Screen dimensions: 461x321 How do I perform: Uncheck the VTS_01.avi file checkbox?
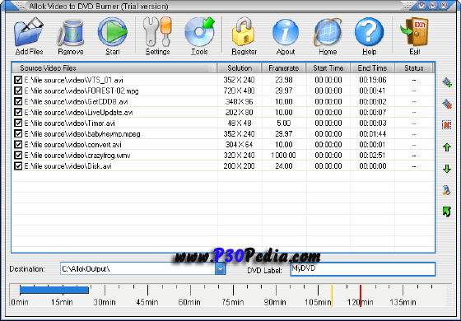[x=18, y=80]
